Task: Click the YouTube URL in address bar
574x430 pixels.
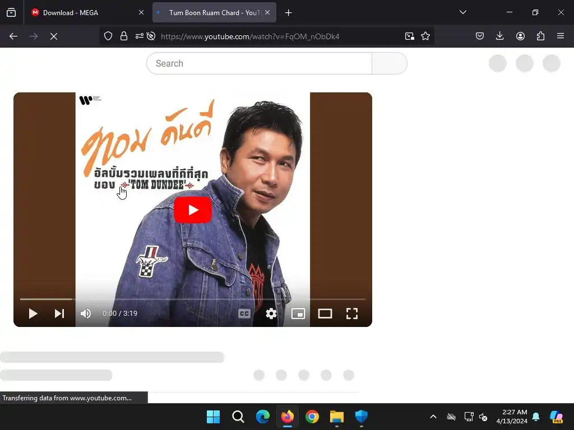Action: (250, 36)
